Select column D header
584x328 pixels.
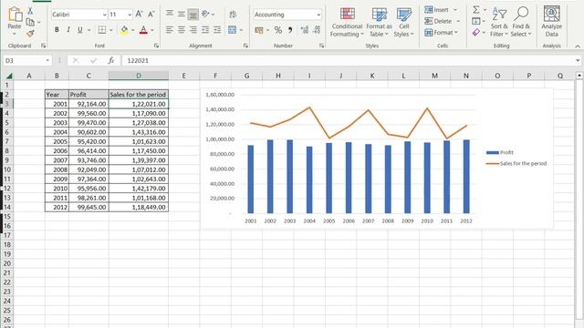(139, 76)
